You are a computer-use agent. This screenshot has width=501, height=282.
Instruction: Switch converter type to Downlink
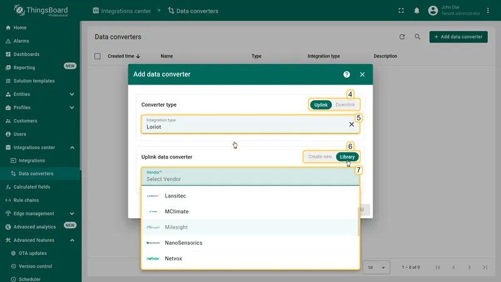(345, 105)
